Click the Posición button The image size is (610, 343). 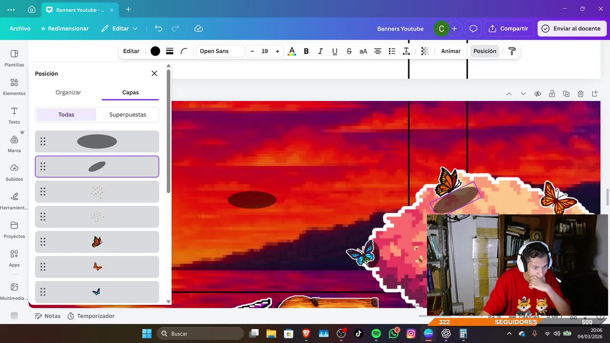coord(485,51)
